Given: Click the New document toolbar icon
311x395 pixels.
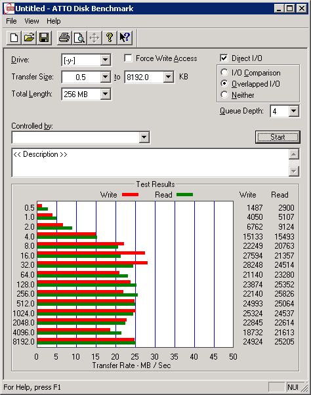Looking at the screenshot, I should tap(14, 38).
